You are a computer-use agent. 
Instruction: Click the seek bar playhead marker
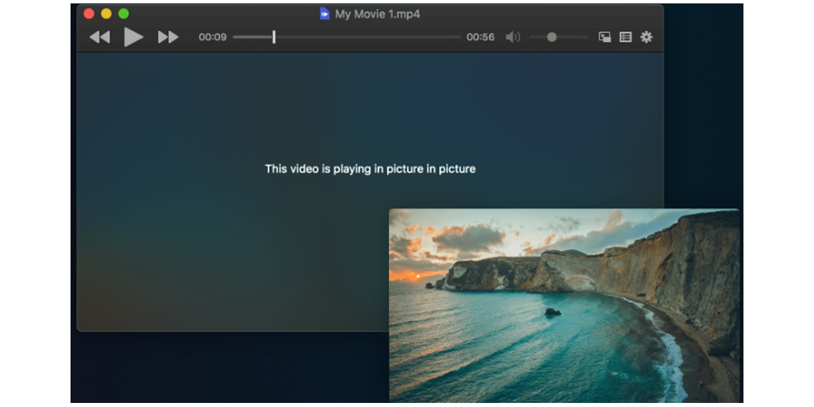(274, 37)
